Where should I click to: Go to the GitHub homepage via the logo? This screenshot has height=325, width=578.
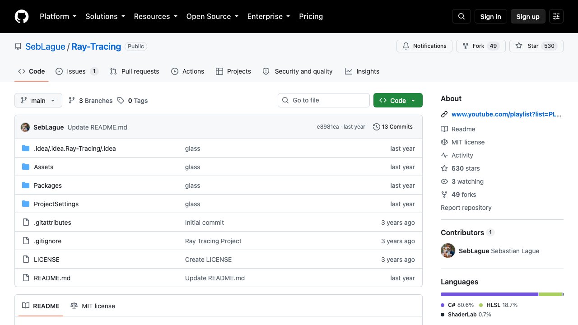tap(22, 16)
